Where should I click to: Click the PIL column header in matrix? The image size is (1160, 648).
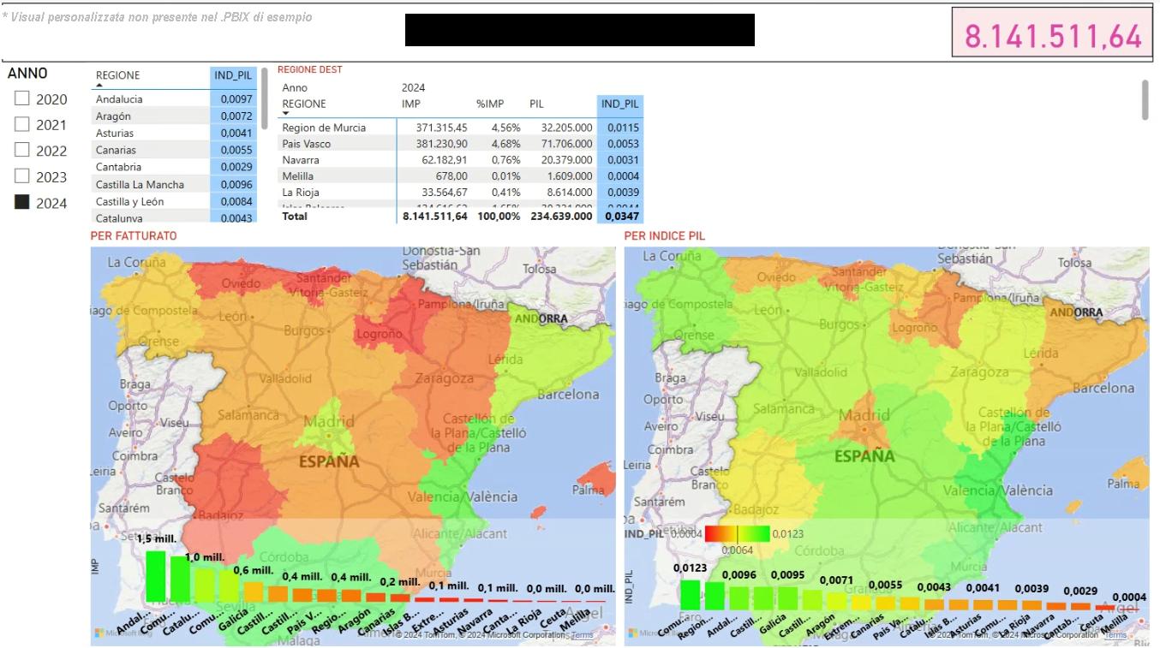coord(536,104)
